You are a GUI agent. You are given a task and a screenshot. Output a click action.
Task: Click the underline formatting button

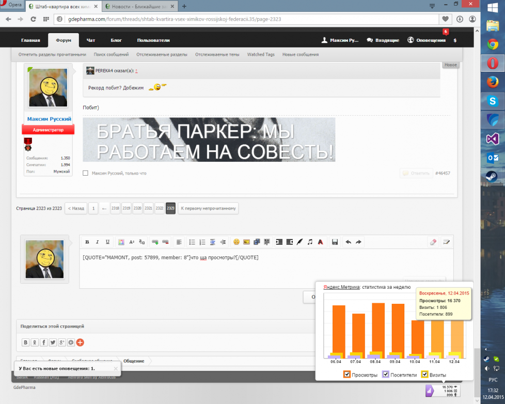click(107, 242)
